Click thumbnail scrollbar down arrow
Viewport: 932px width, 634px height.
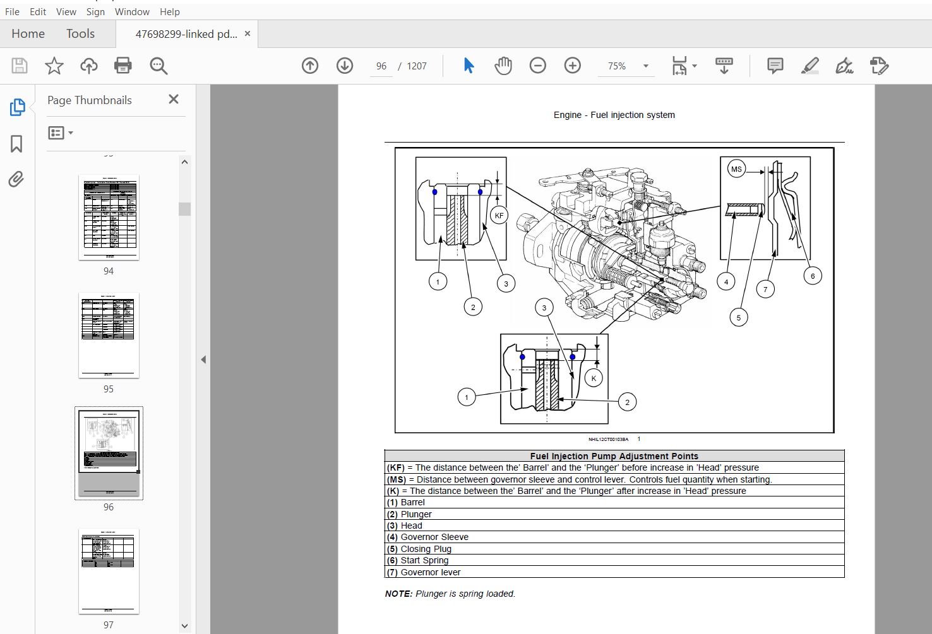(184, 626)
